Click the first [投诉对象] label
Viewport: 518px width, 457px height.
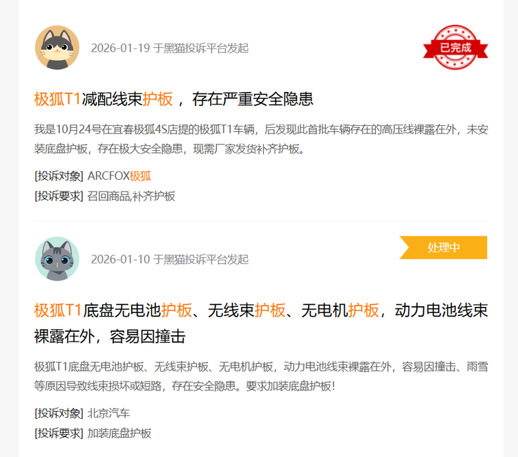[59, 176]
